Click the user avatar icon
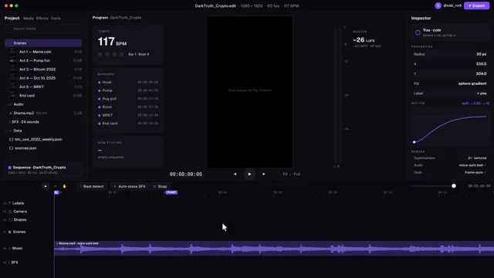The width and height of the screenshot is (494, 278). 438,5
